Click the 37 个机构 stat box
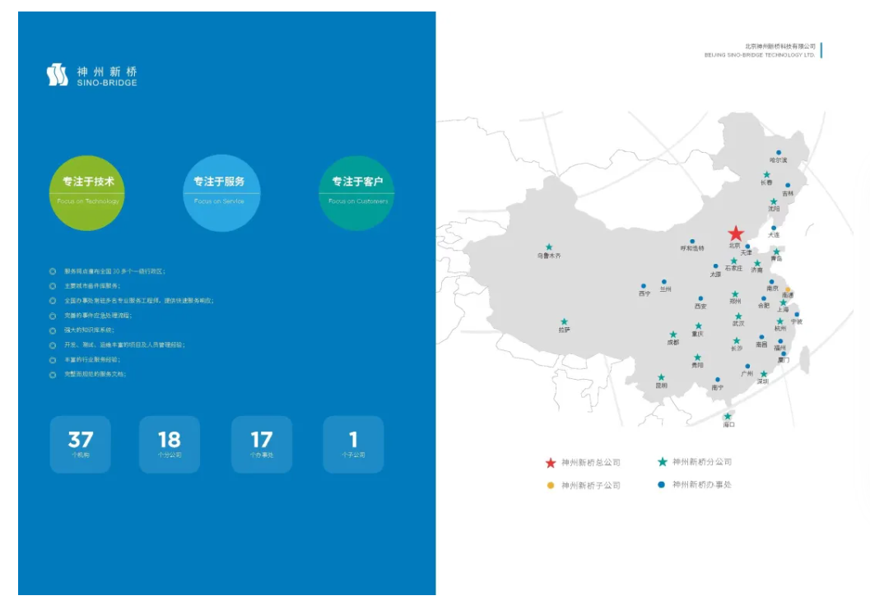 pyautogui.click(x=81, y=444)
